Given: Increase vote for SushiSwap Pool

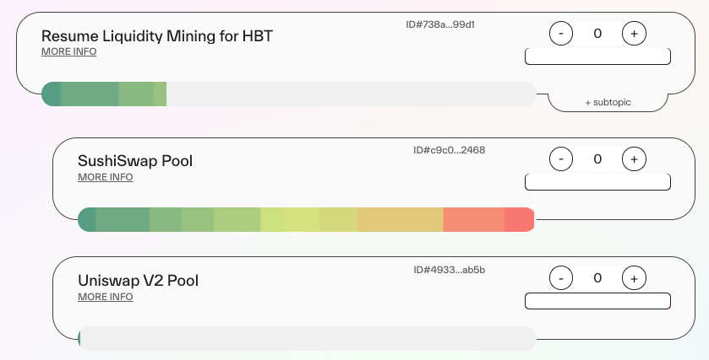Looking at the screenshot, I should click(x=634, y=159).
